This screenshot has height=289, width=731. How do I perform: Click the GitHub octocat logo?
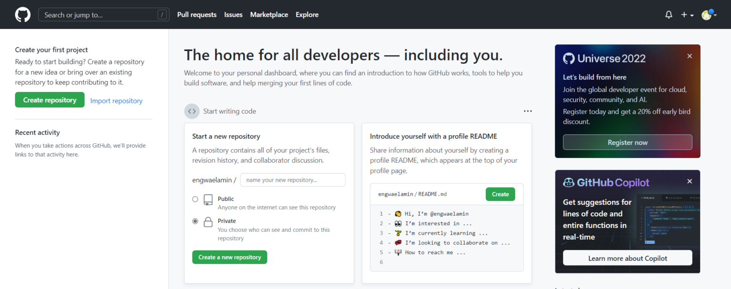[22, 14]
